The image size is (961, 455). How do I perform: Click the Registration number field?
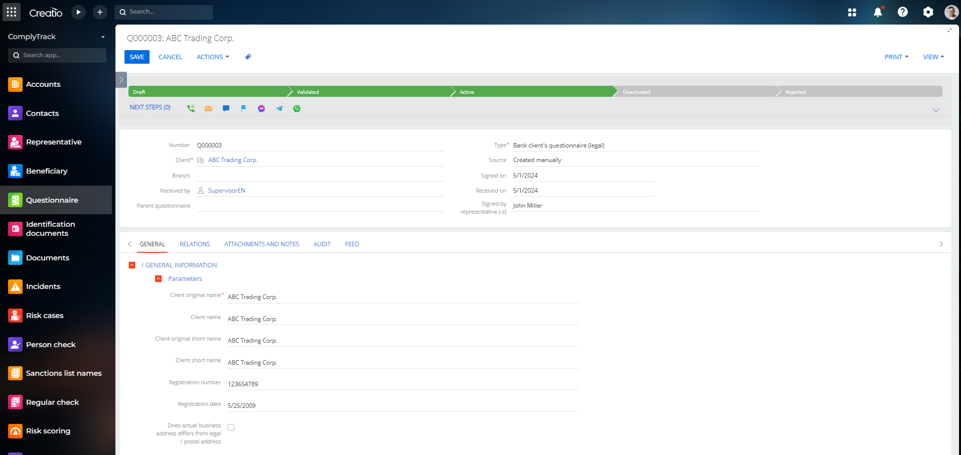point(402,384)
